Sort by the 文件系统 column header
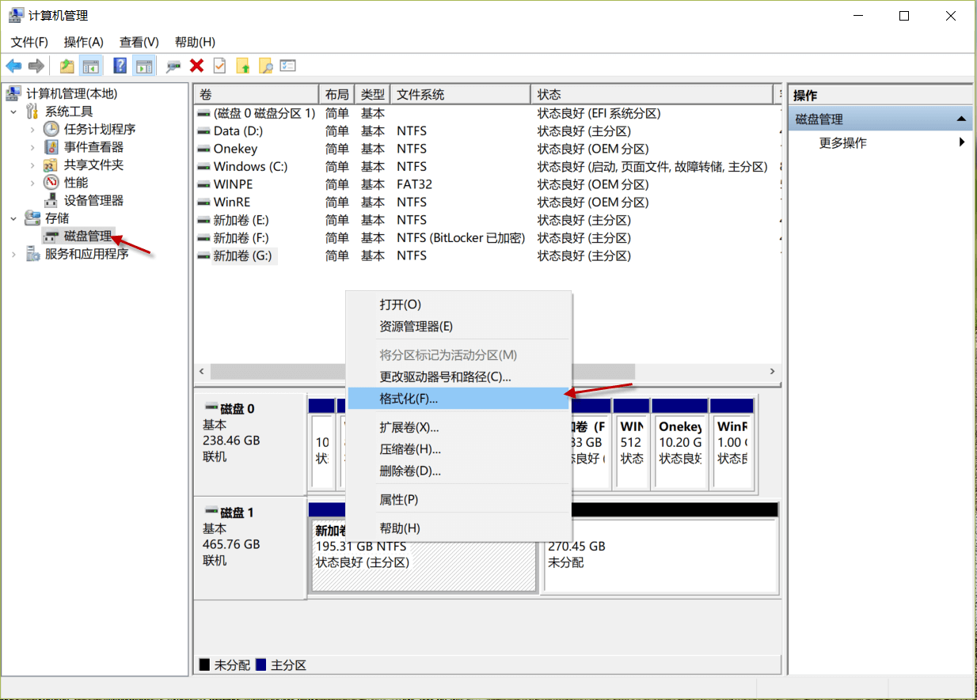The height and width of the screenshot is (700, 977). [x=461, y=94]
